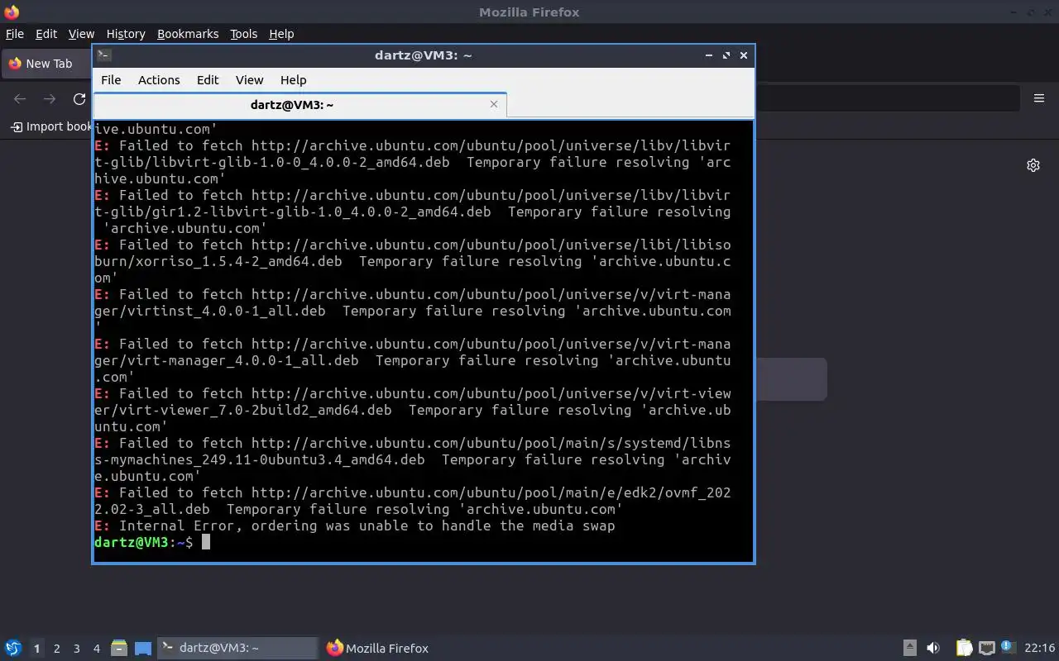Click Firefox back arrow button

[x=20, y=99]
